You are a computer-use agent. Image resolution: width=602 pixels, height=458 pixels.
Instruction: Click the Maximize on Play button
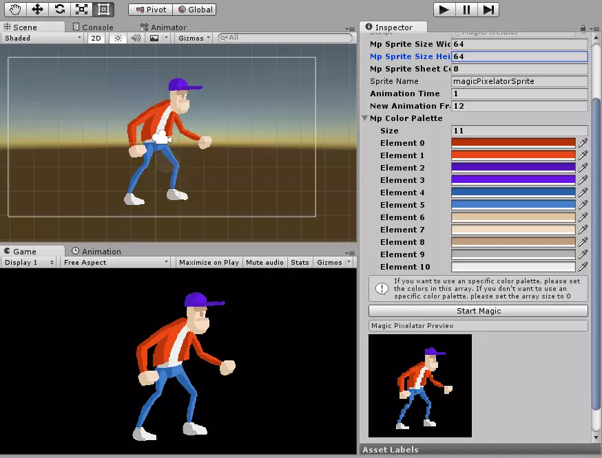(209, 263)
